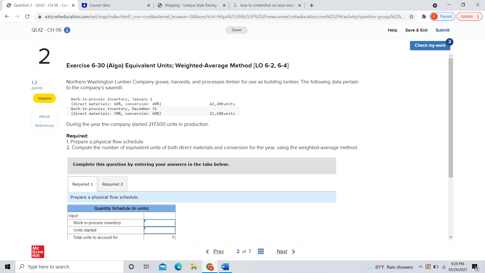The width and height of the screenshot is (485, 273).
Task: Click the info icon next to QUIZ - CH 06
Action: pyautogui.click(x=67, y=30)
